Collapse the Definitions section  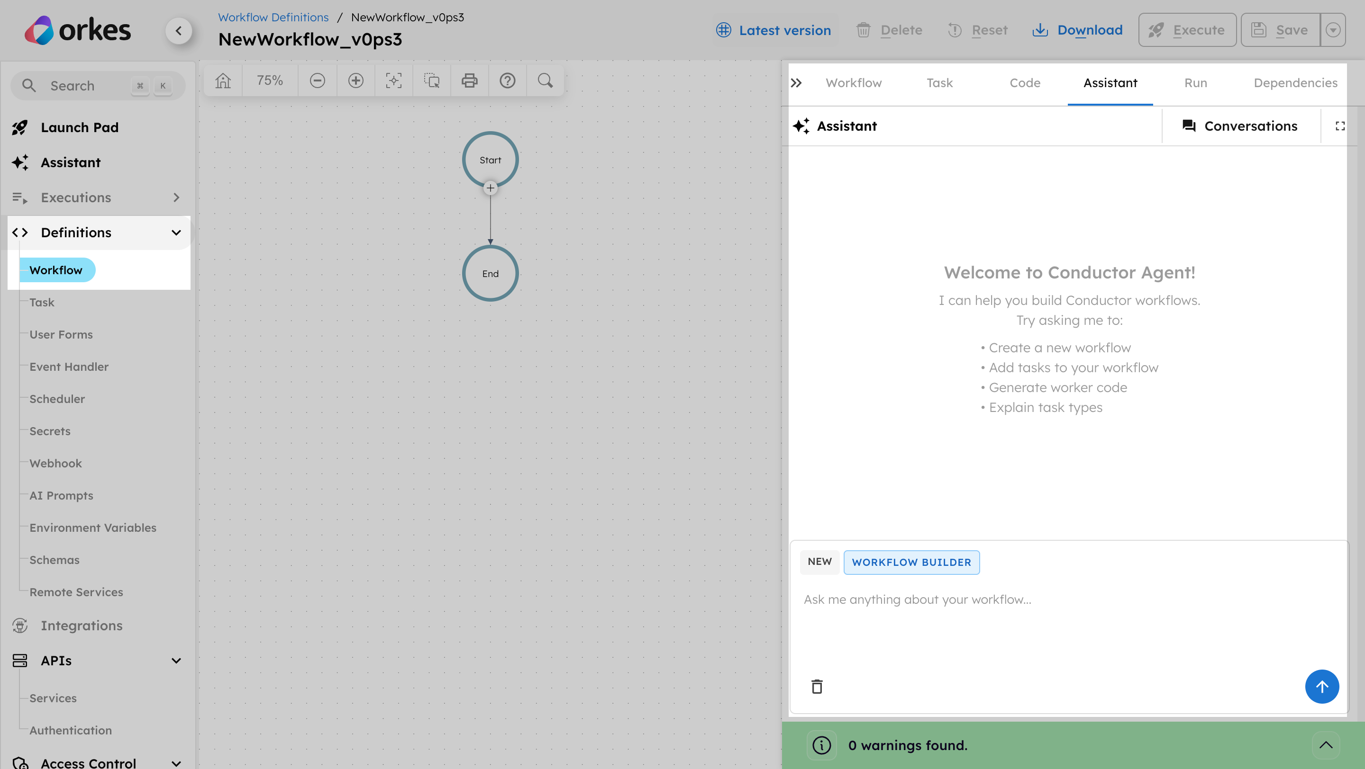coord(176,232)
